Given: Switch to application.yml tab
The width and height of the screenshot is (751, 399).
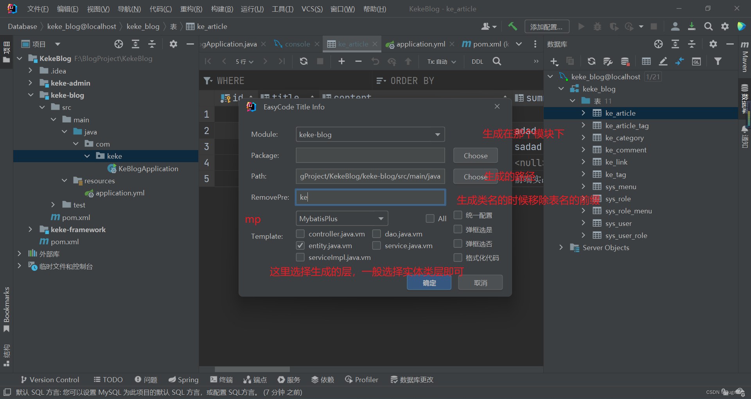Looking at the screenshot, I should click(420, 44).
